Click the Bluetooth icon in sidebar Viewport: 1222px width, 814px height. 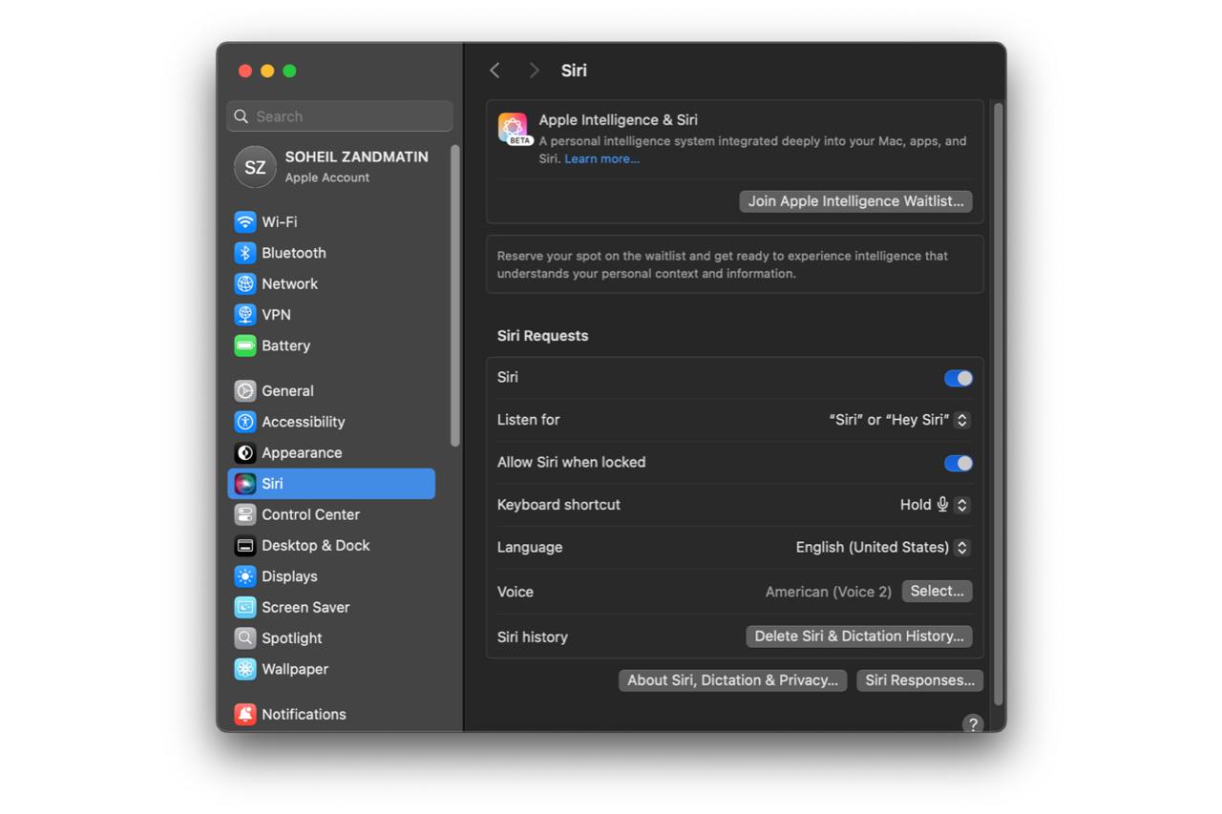[245, 253]
